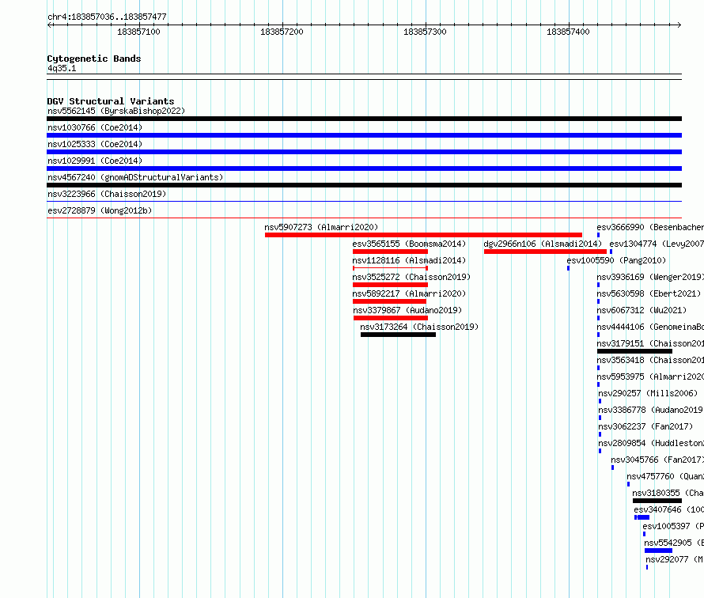Open nsv290257 (Mills2006) label
This screenshot has height=598, width=704.
click(x=648, y=393)
